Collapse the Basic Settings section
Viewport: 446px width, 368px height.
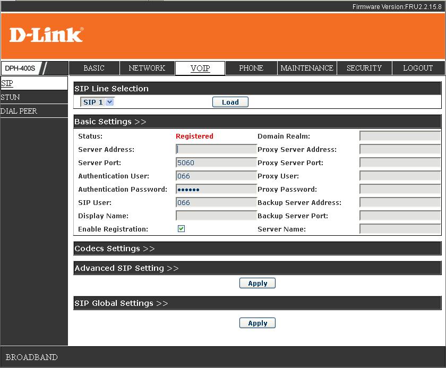[110, 122]
